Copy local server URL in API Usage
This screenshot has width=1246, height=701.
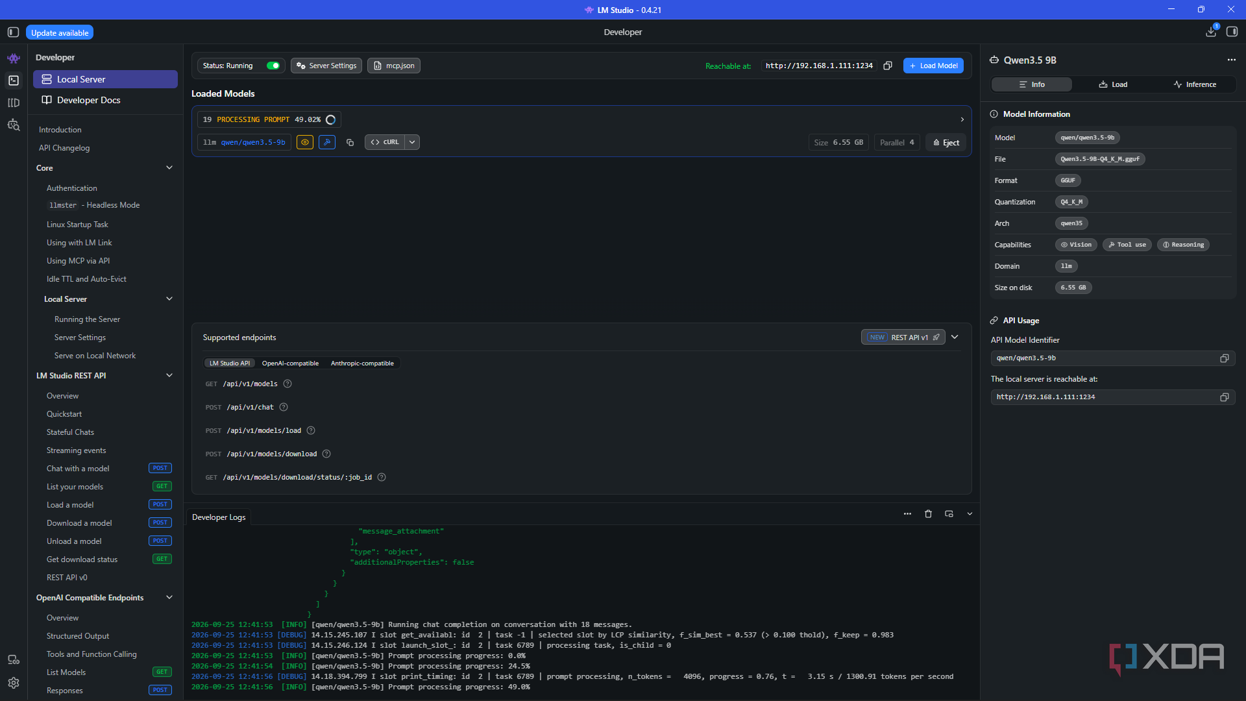(1224, 397)
